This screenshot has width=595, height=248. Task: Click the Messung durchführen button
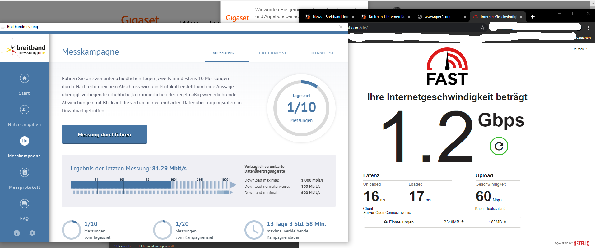click(x=105, y=134)
